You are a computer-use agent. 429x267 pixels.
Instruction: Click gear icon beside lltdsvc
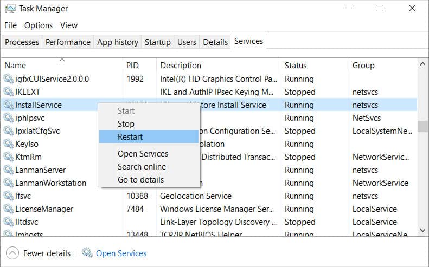click(9, 222)
